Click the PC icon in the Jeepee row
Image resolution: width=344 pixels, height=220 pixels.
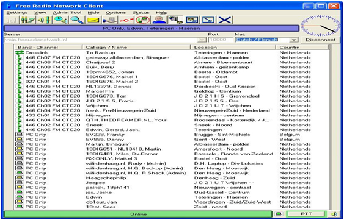coord(20,183)
